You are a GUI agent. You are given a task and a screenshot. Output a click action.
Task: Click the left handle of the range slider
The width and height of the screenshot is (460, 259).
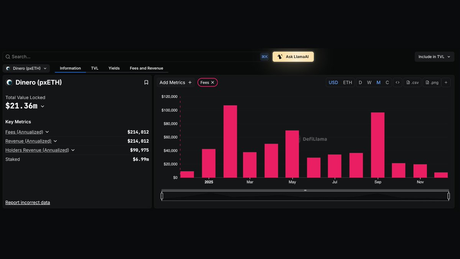(162, 196)
